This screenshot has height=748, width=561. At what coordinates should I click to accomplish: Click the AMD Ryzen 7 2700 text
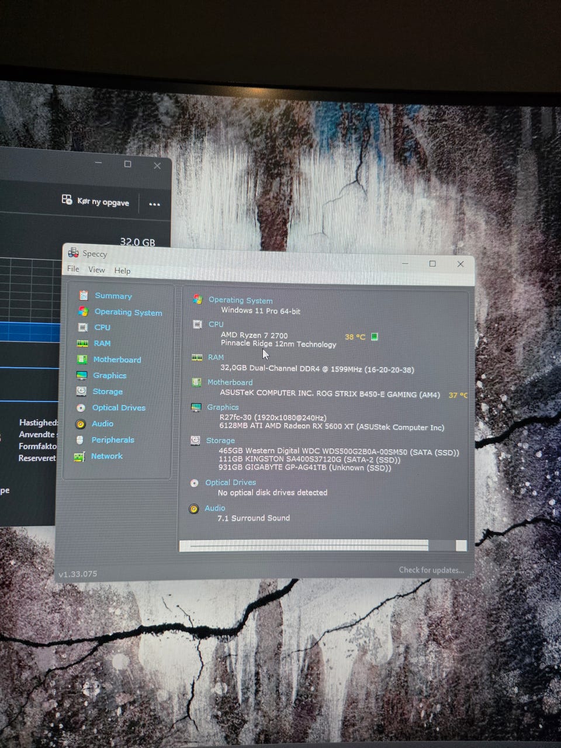click(x=254, y=335)
